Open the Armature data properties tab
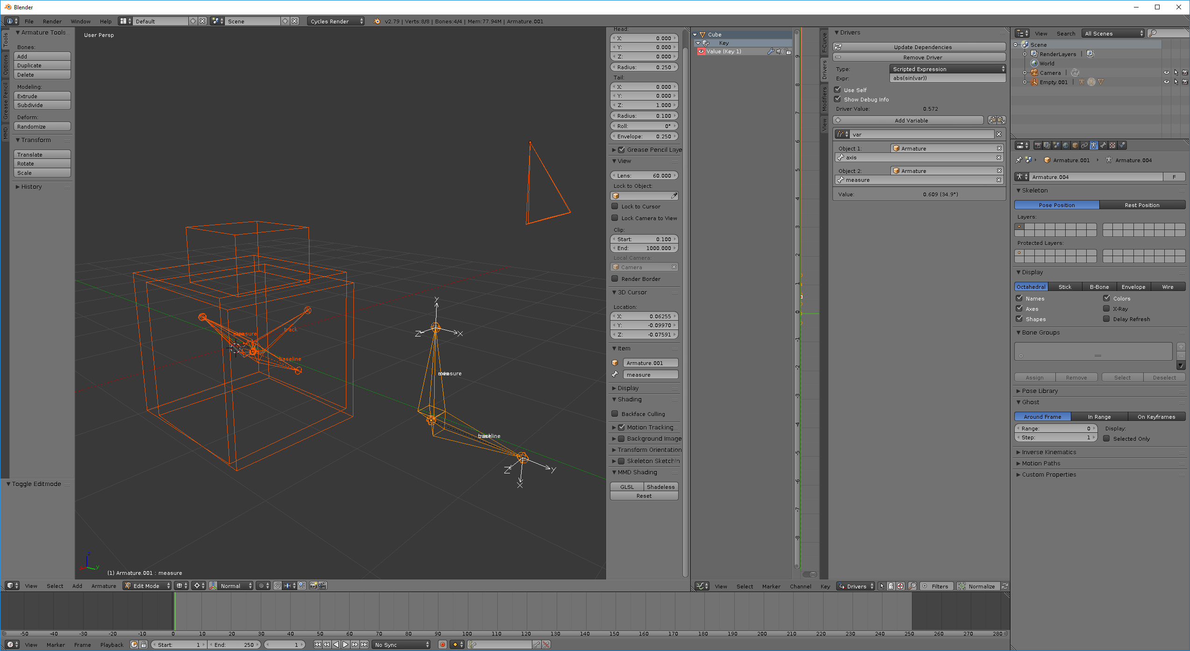Screen dimensions: 1190x651 (1093, 145)
